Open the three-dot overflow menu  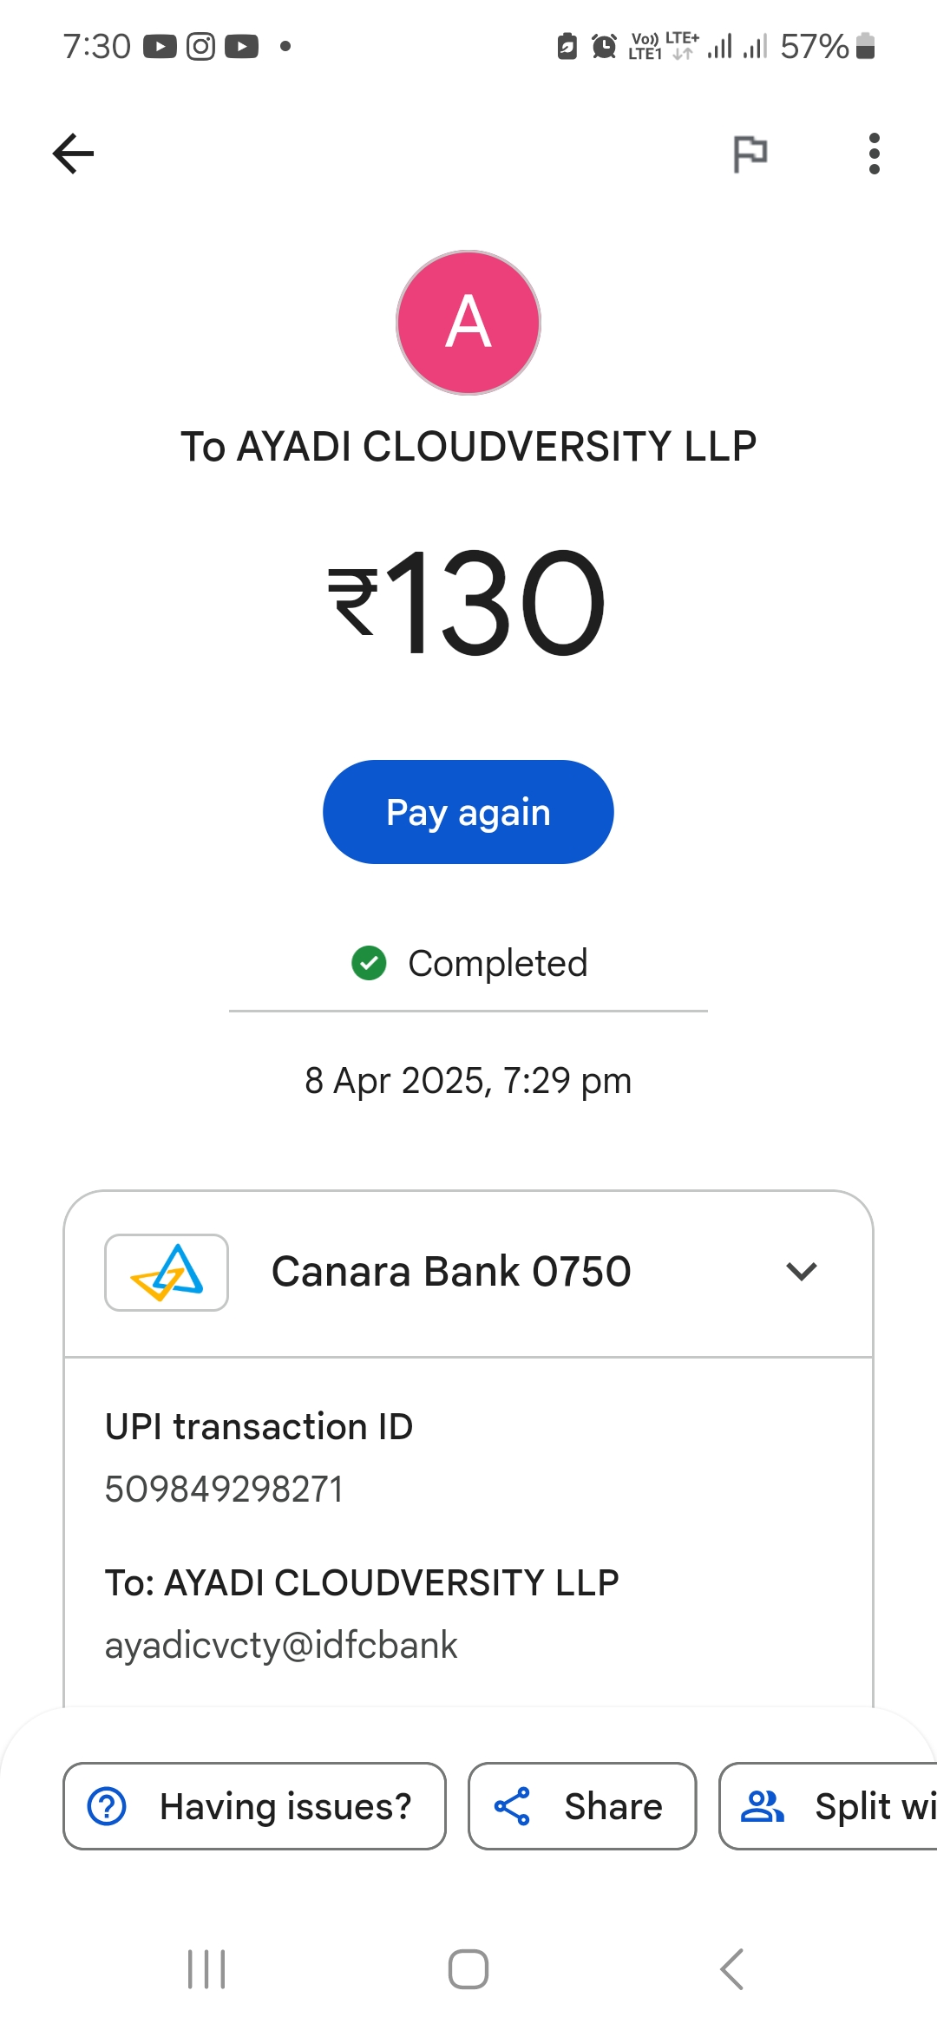pos(874,154)
